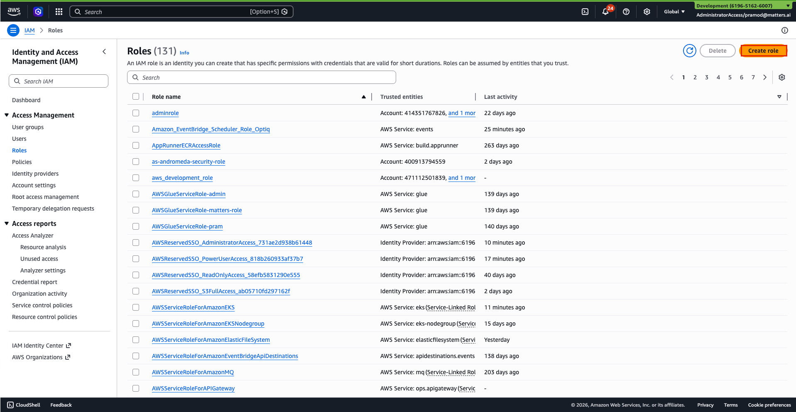This screenshot has width=796, height=412.
Task: Open Policies in the IAM sidebar
Action: (x=22, y=162)
